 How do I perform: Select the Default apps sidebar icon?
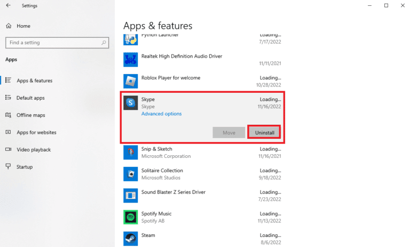click(x=8, y=98)
